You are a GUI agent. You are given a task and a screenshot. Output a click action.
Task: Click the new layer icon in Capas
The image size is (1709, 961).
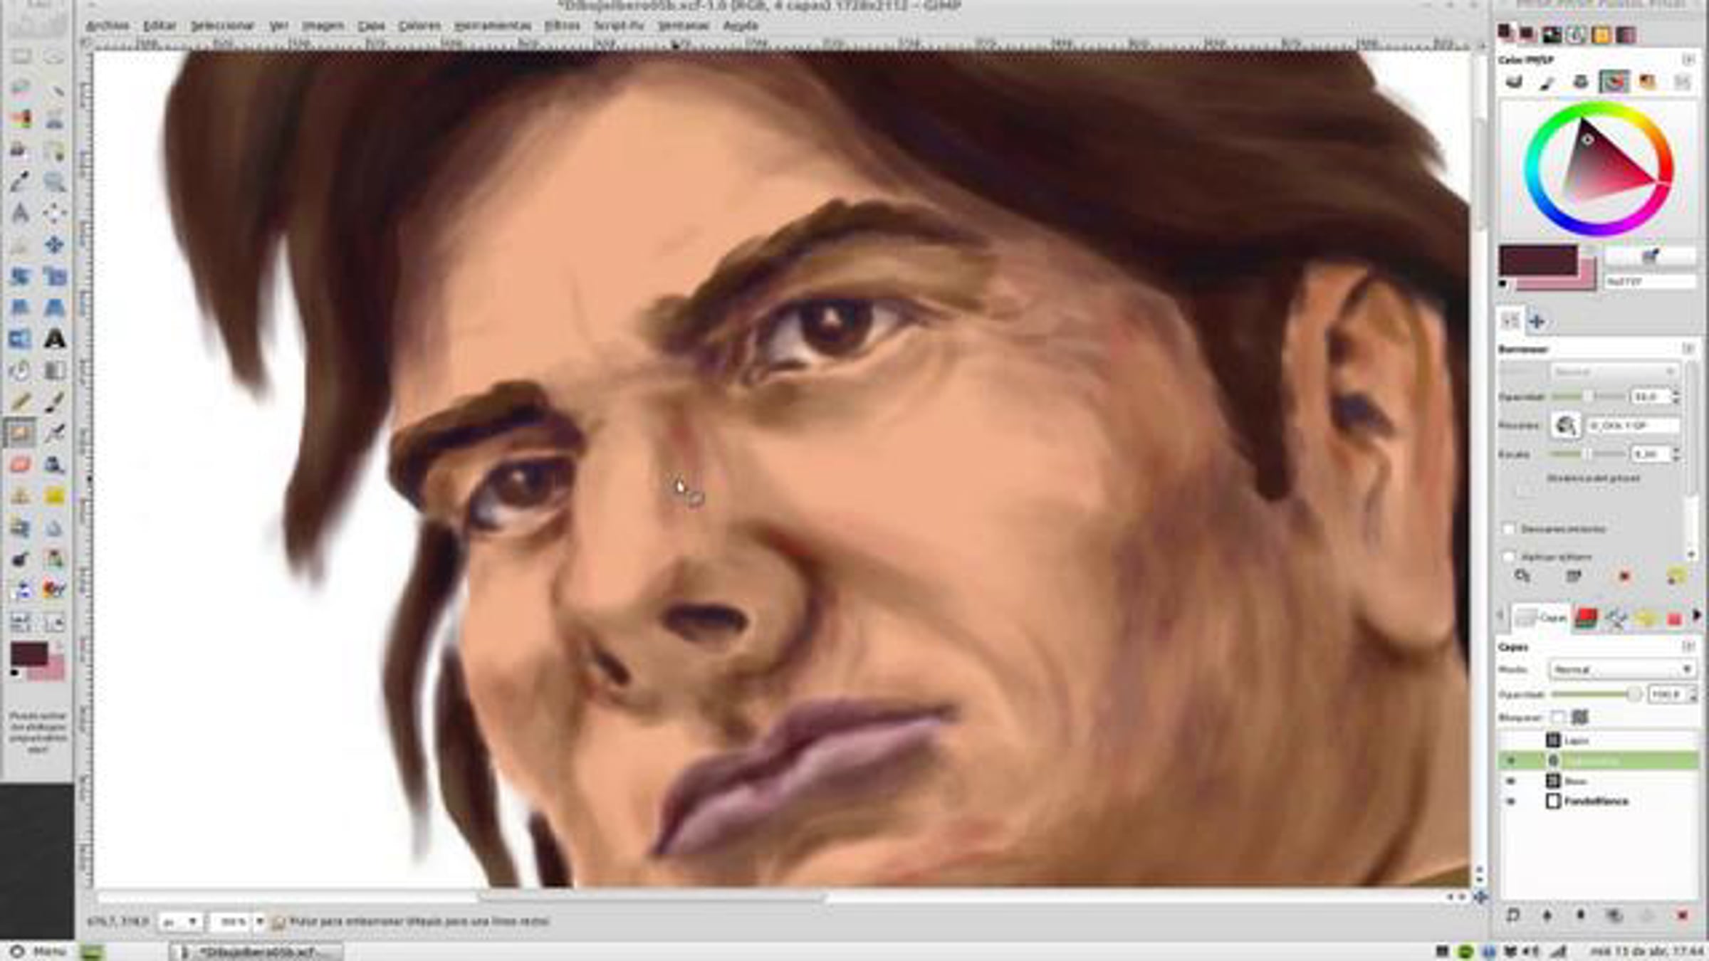click(x=1513, y=915)
